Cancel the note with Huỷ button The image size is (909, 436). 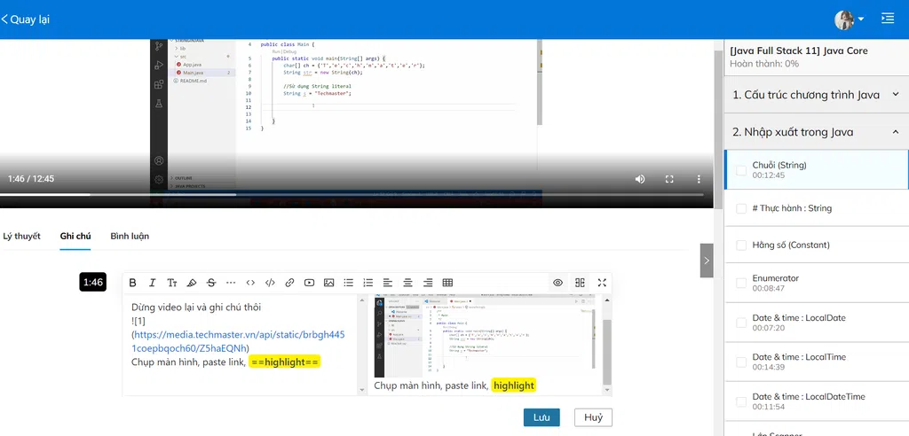click(x=593, y=417)
